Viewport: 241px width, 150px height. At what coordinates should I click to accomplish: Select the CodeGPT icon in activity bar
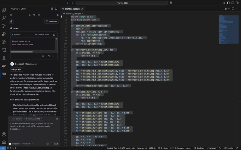[4, 74]
